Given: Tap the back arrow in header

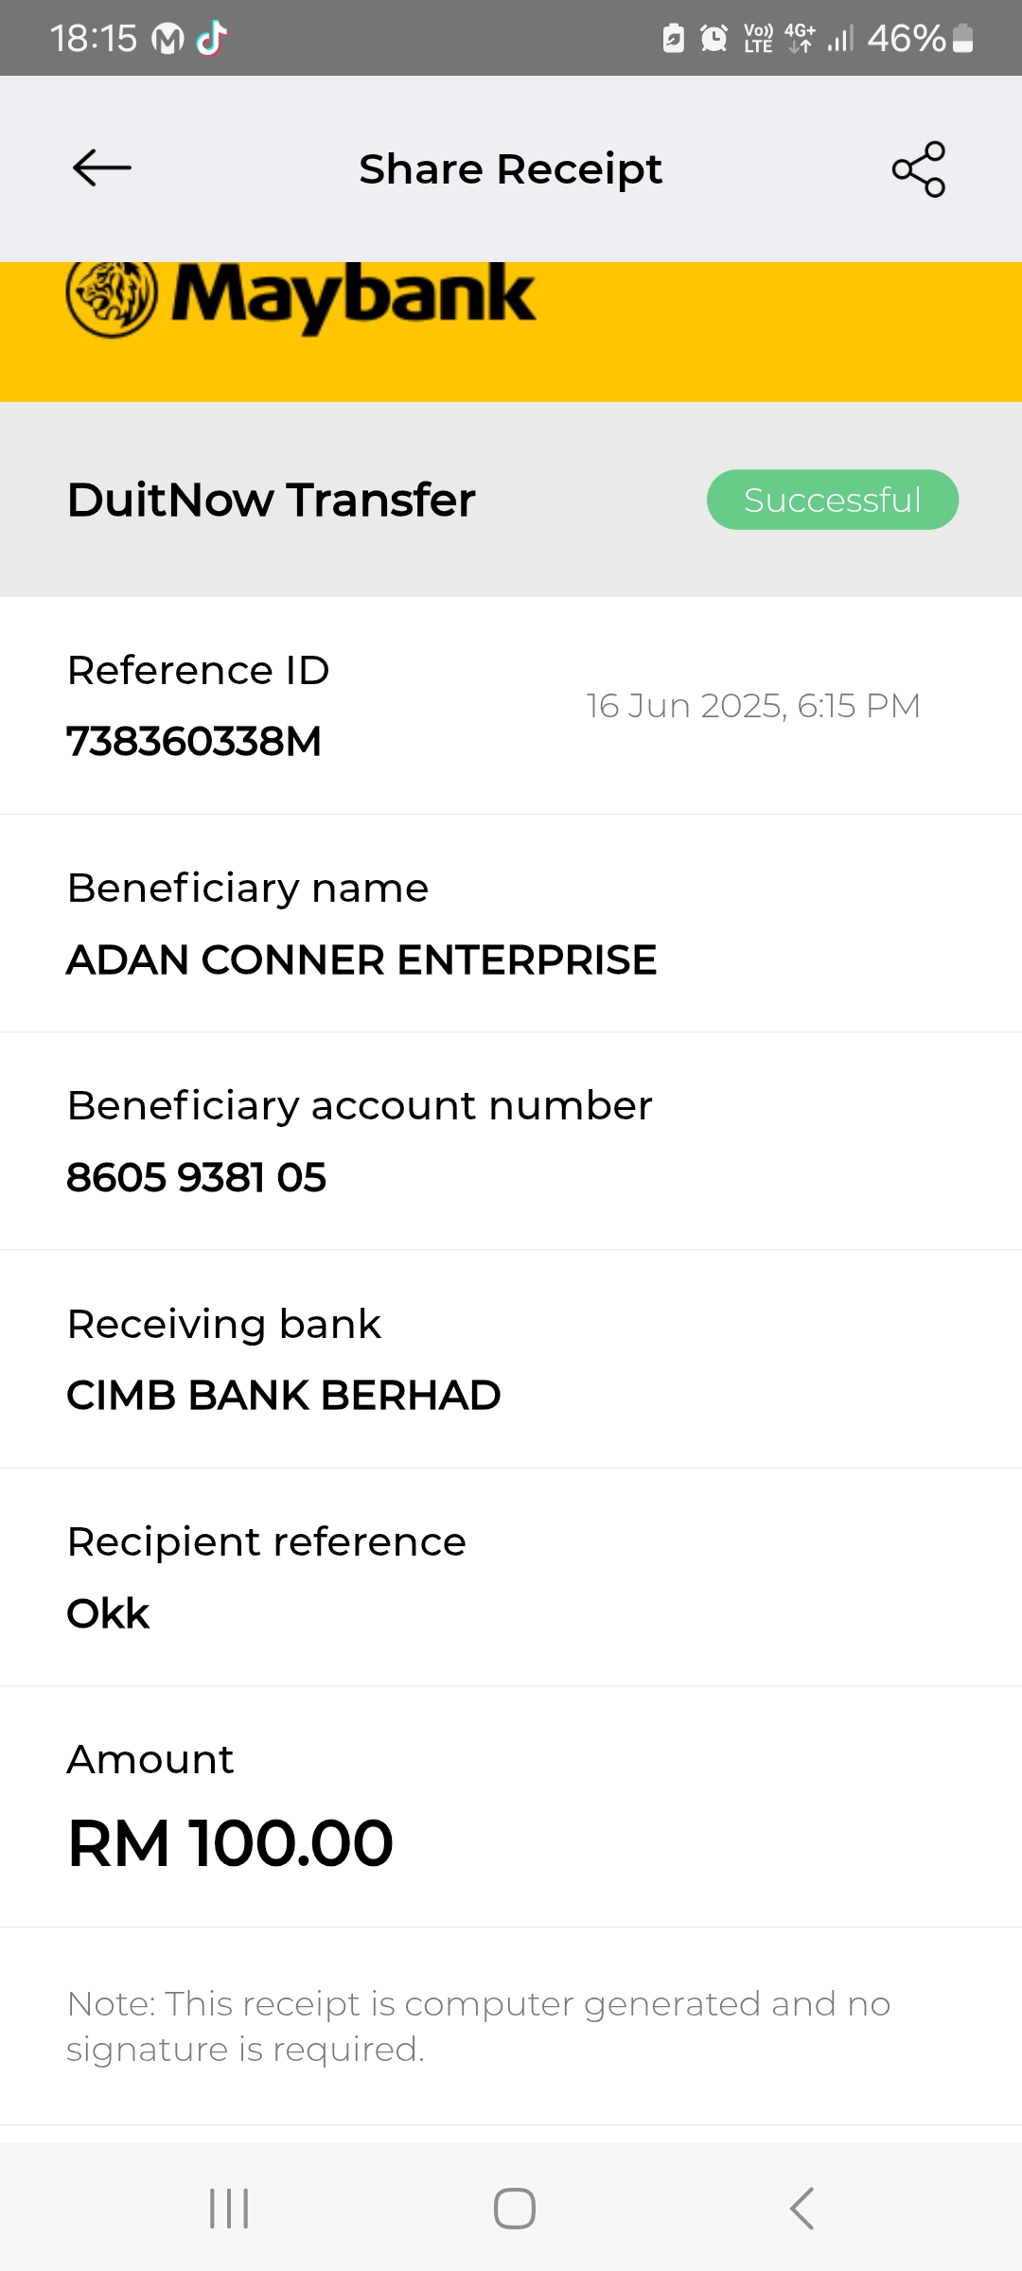Looking at the screenshot, I should click(x=102, y=168).
